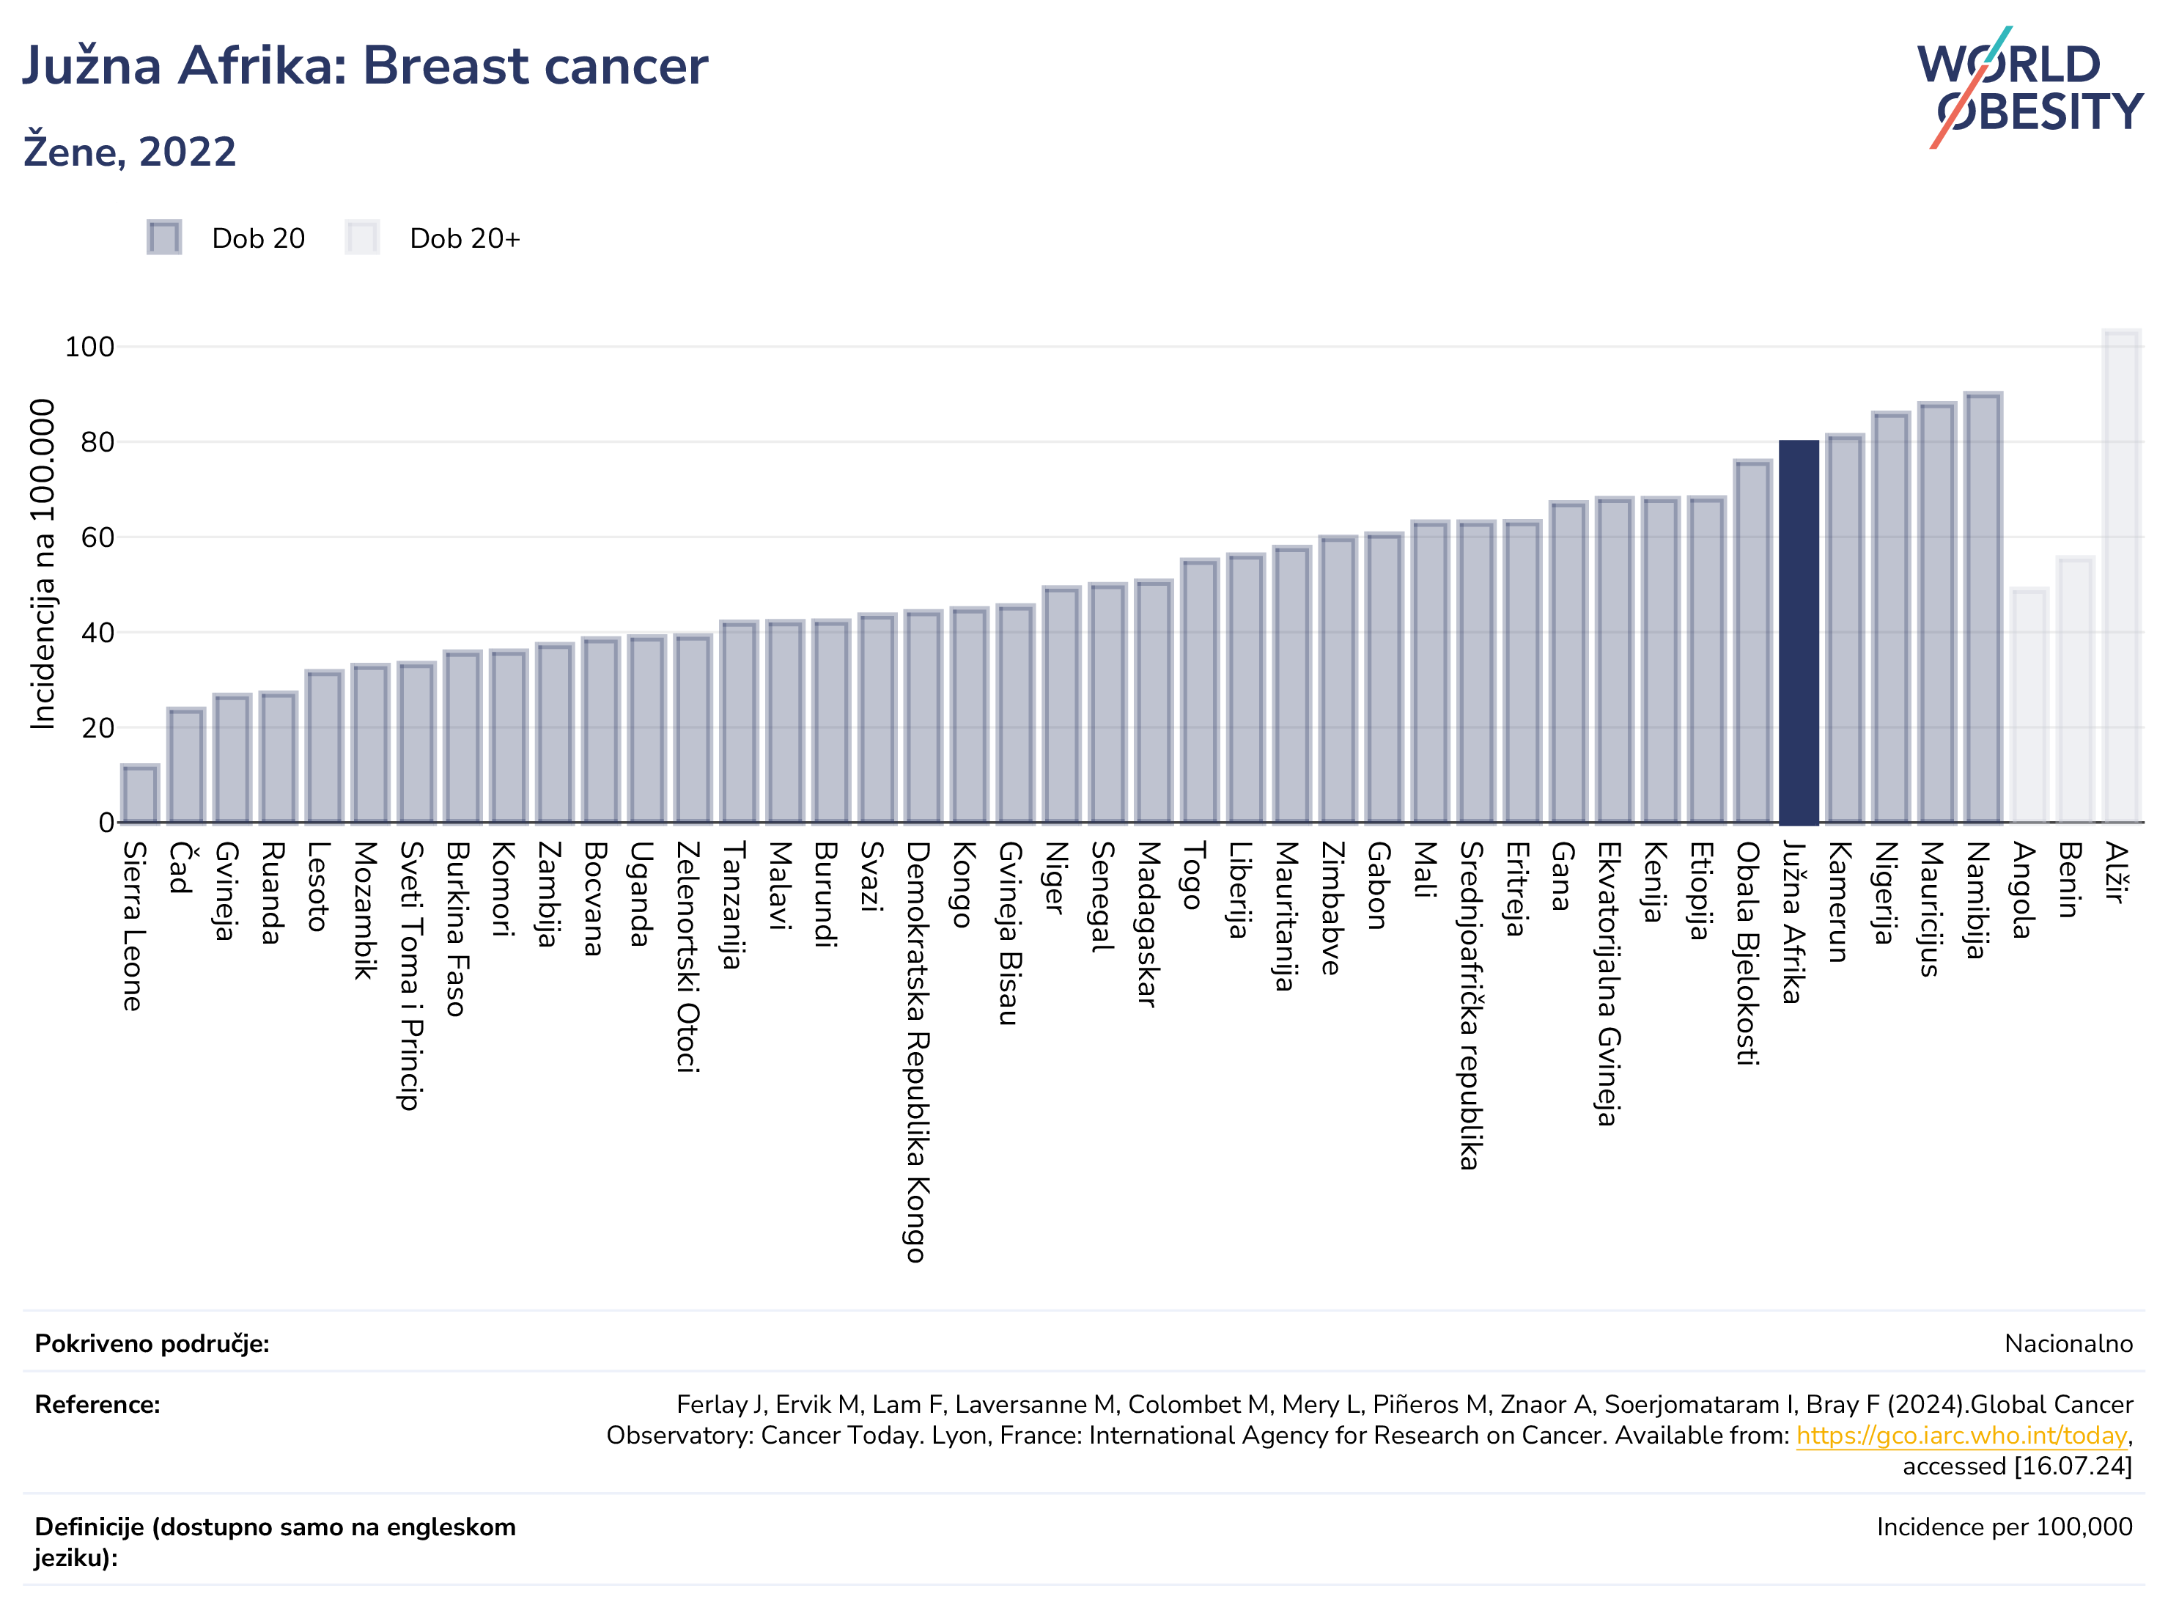Click the Alžir bar
The image size is (2168, 1624).
tap(2121, 576)
